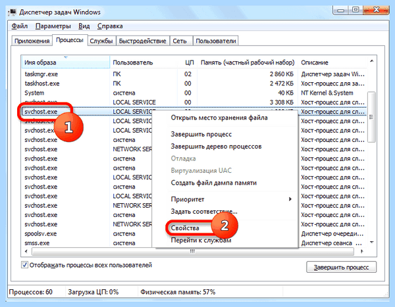
Task: Sort by Пользователь column header
Action: tap(144, 62)
